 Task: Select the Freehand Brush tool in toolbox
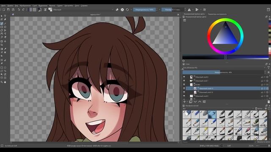coord(2,24)
